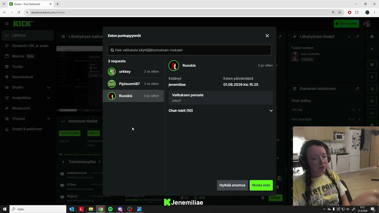Click the Hylkää anomus button
The width and height of the screenshot is (379, 213).
(x=232, y=185)
